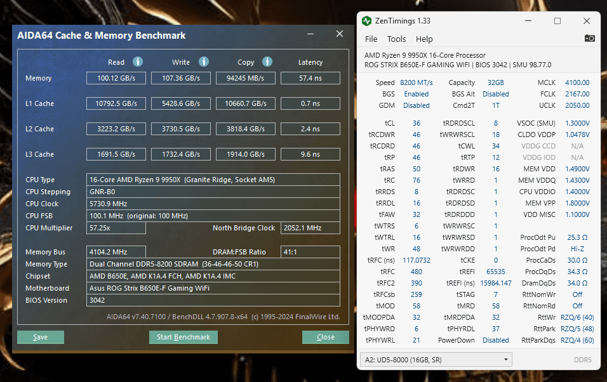
Task: Click L3 Cache Read value 1691.5 GB/s
Action: [x=116, y=154]
